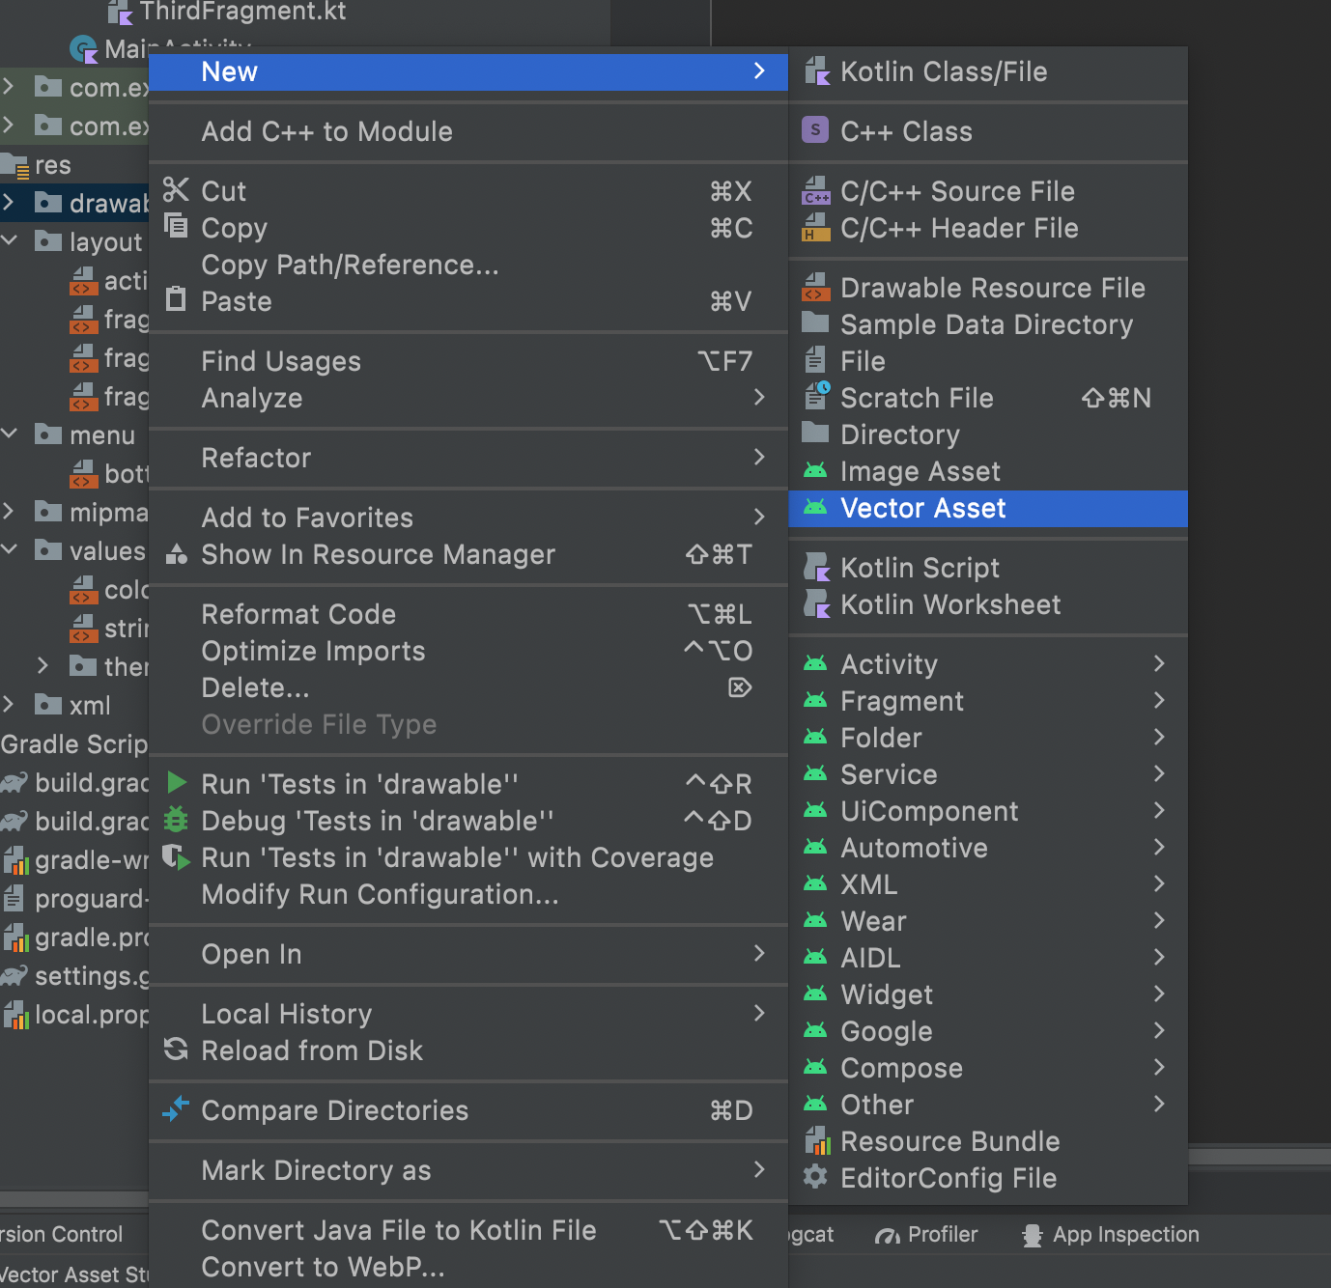Select Modify Run Configuration... entry

(x=468, y=894)
